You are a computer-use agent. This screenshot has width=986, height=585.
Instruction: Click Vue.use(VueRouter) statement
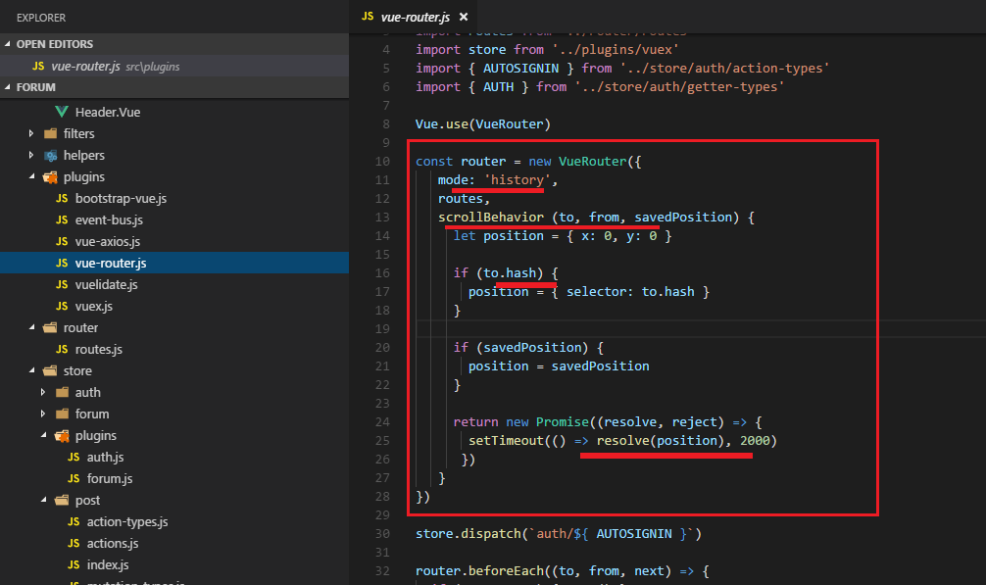point(483,123)
